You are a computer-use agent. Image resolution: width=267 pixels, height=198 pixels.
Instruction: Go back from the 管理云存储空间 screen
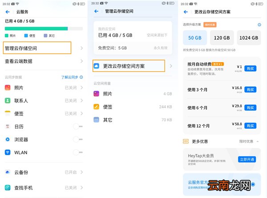pyautogui.click(x=97, y=11)
